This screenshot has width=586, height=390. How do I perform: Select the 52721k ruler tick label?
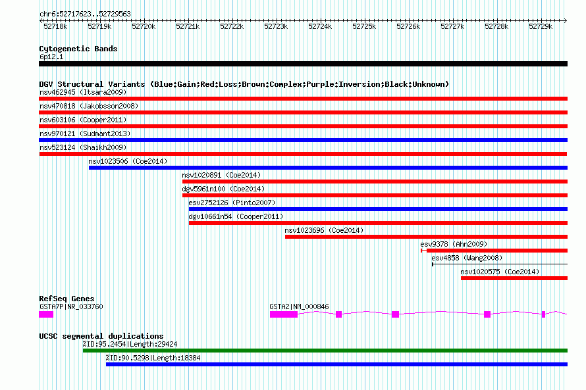(x=188, y=26)
